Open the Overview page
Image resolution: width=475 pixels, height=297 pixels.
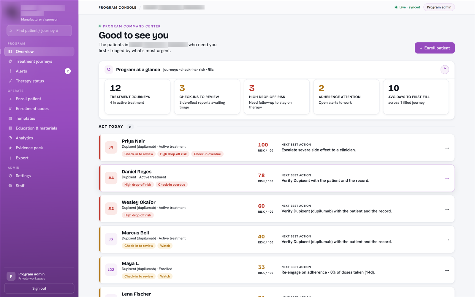point(39,51)
